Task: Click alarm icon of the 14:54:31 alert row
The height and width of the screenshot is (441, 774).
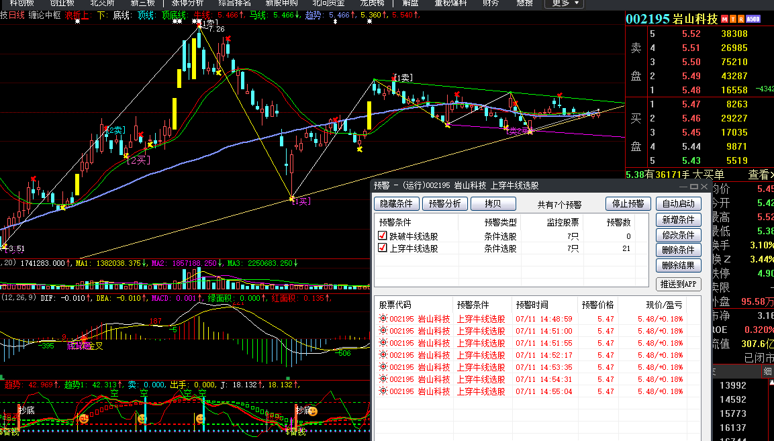Action: [x=383, y=379]
